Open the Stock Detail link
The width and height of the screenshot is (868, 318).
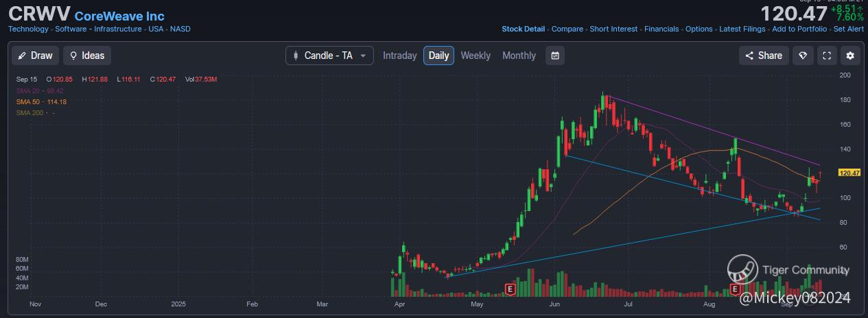524,29
